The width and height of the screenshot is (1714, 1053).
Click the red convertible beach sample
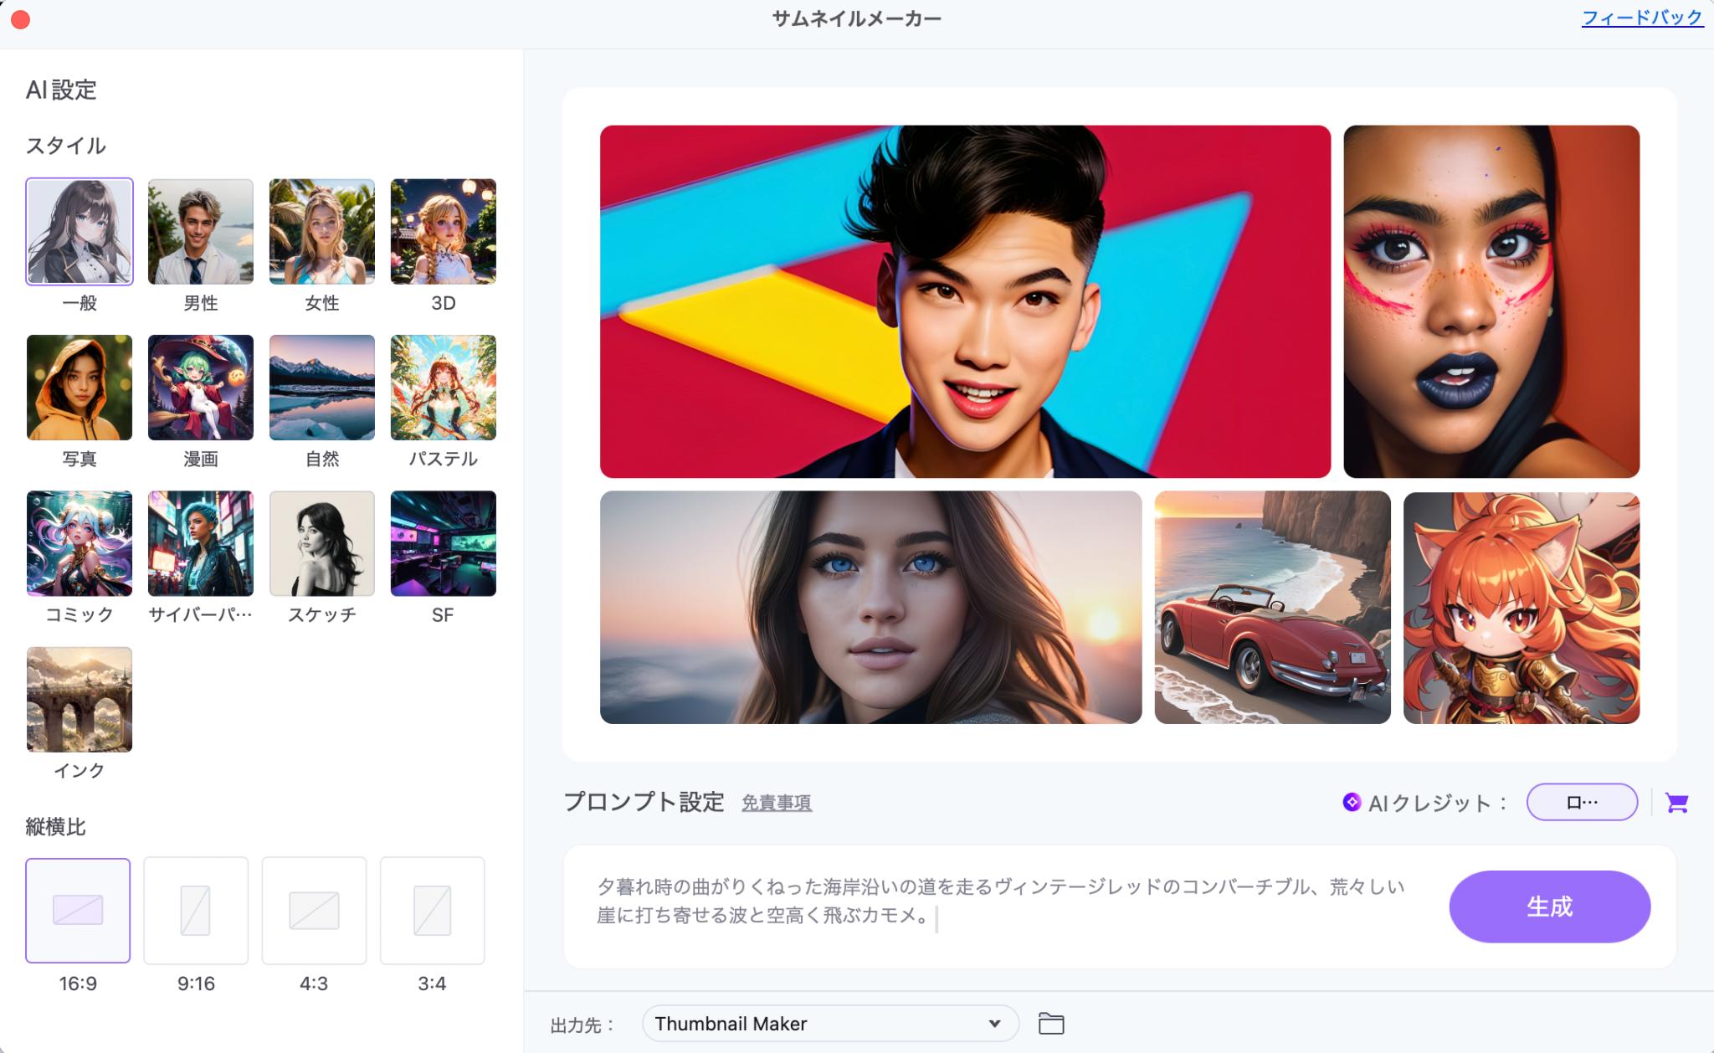[x=1272, y=607]
